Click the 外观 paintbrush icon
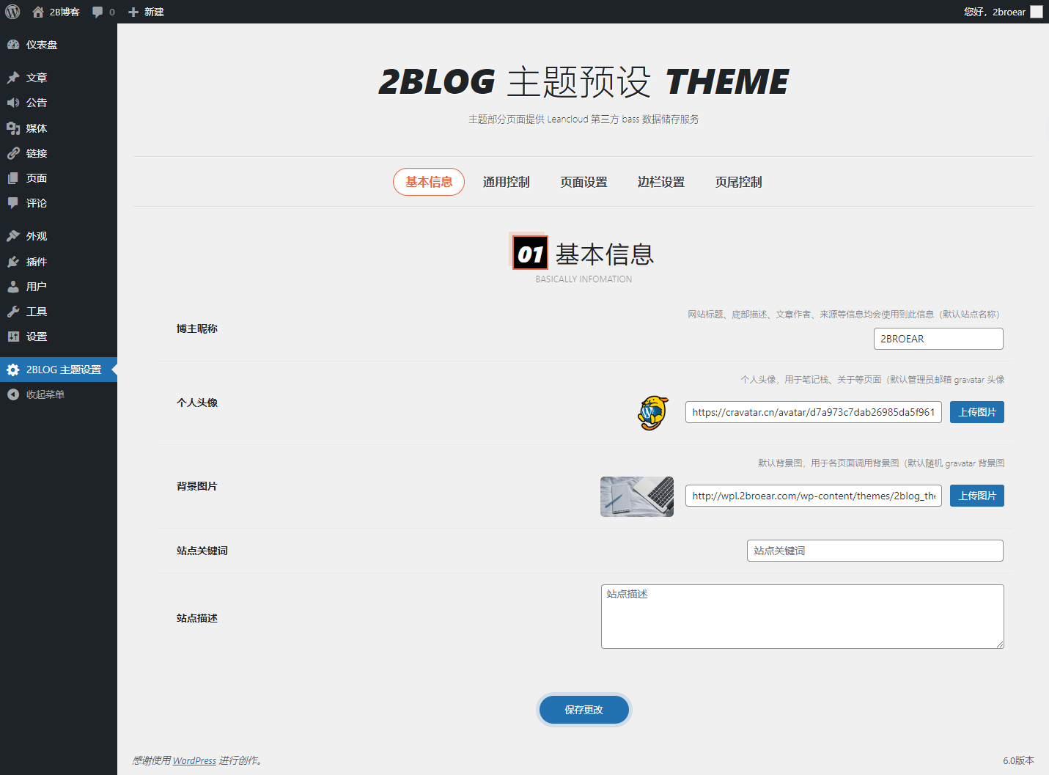 [13, 236]
